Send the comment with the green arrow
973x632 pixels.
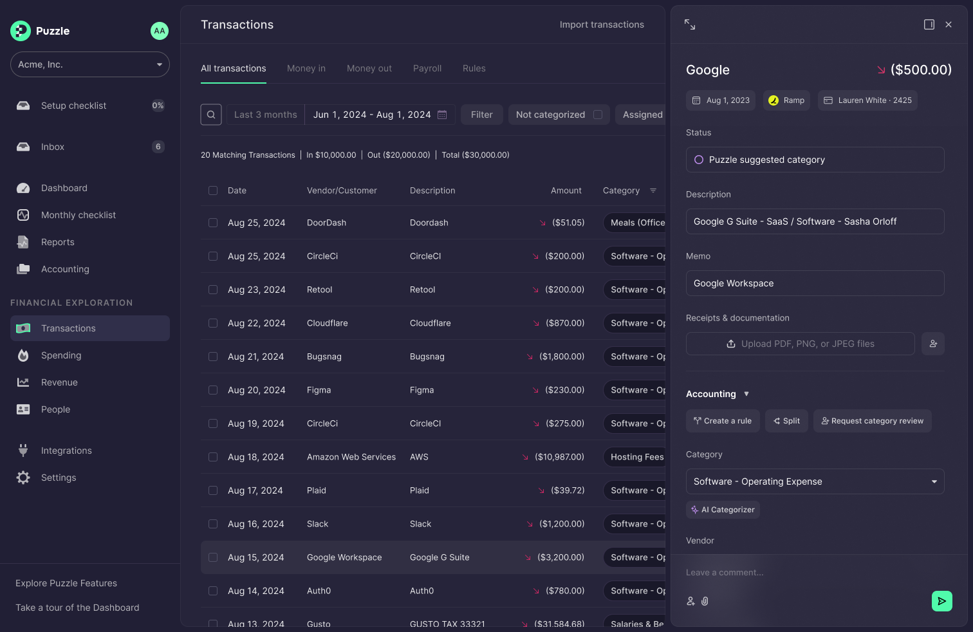point(942,601)
